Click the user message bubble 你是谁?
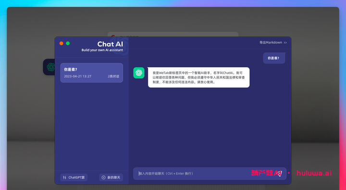 (274, 58)
